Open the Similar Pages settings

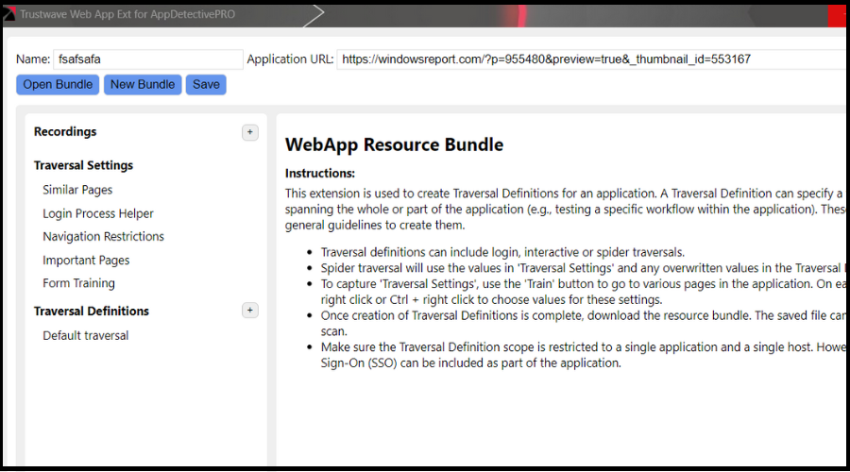pos(77,190)
